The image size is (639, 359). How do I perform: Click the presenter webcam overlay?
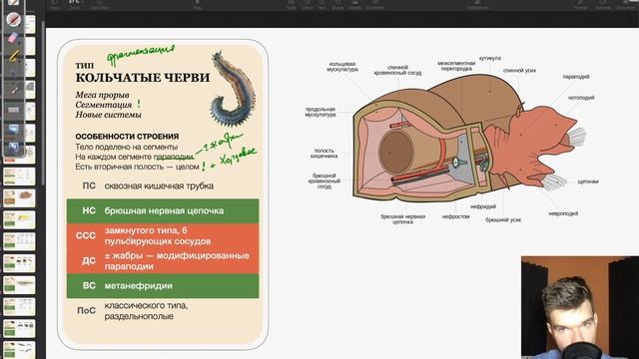tap(580, 307)
